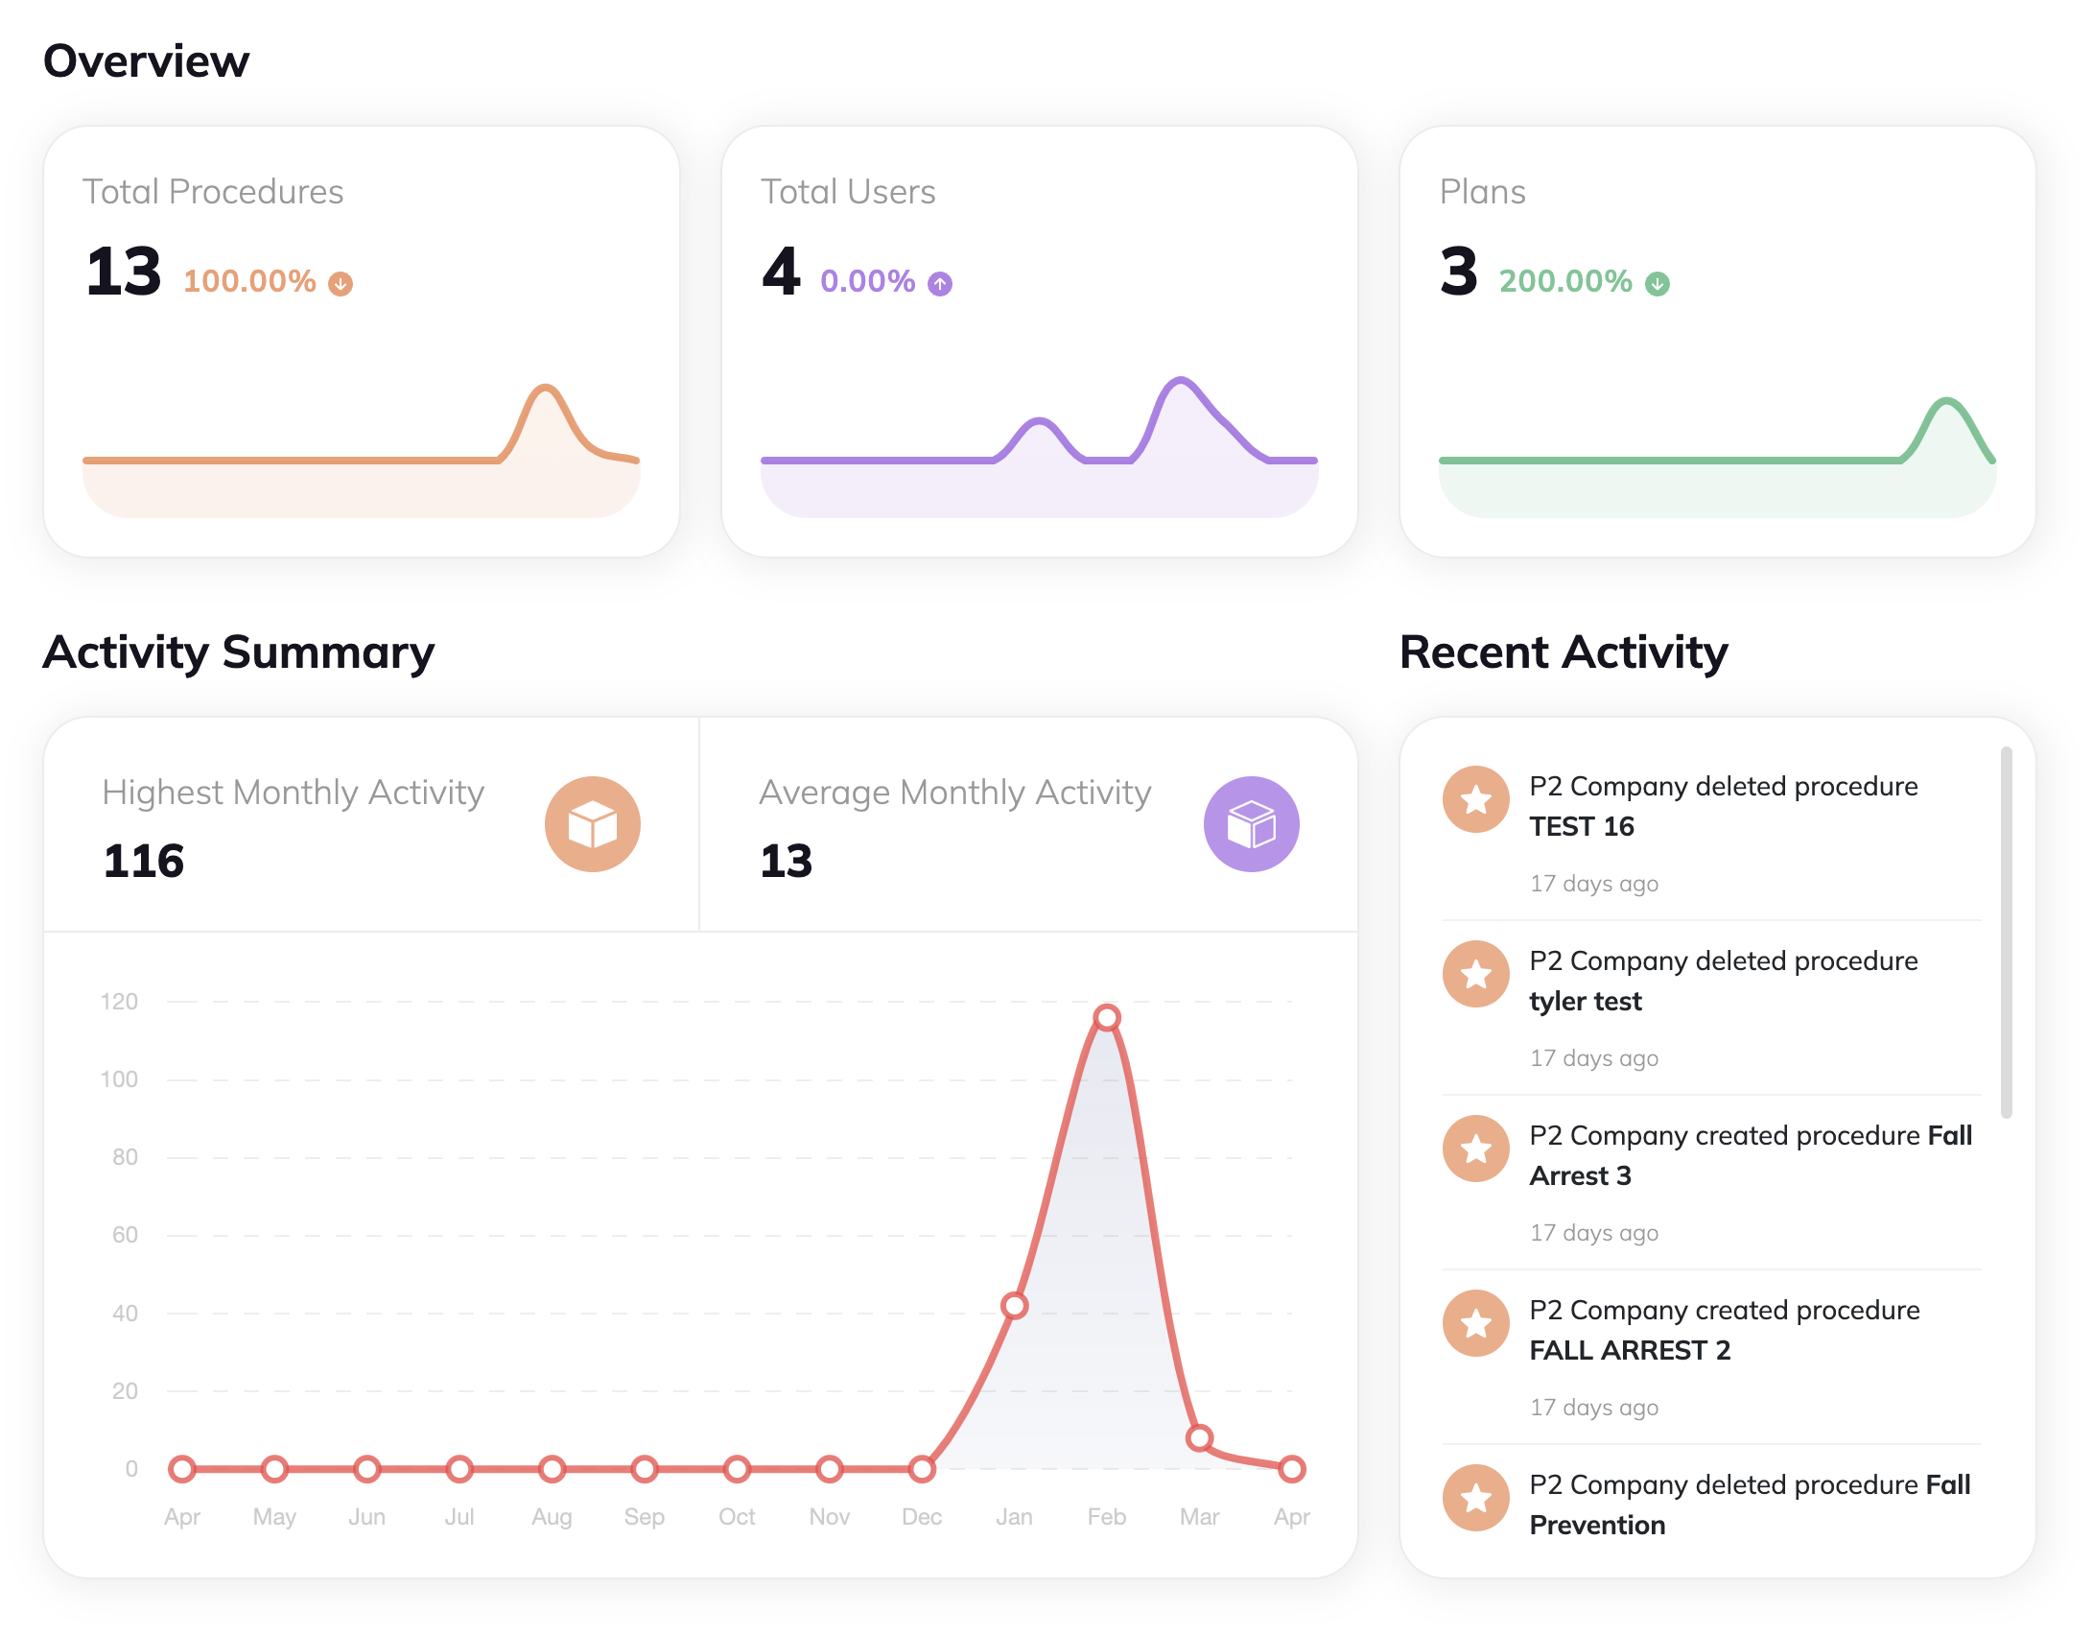2093x1635 pixels.
Task: Click '17 days ago' under FALL ARREST 2 entry
Action: pyautogui.click(x=1594, y=1408)
